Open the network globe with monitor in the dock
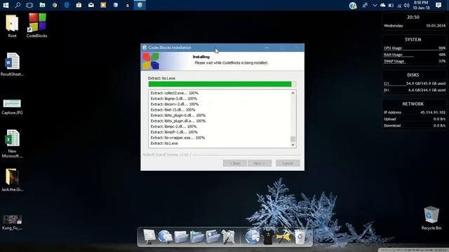The height and width of the screenshot is (252, 449). 165,237
